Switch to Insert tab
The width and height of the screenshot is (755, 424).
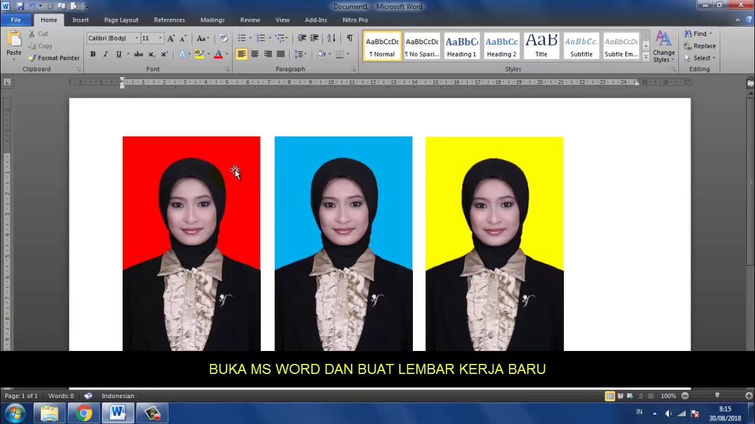81,20
